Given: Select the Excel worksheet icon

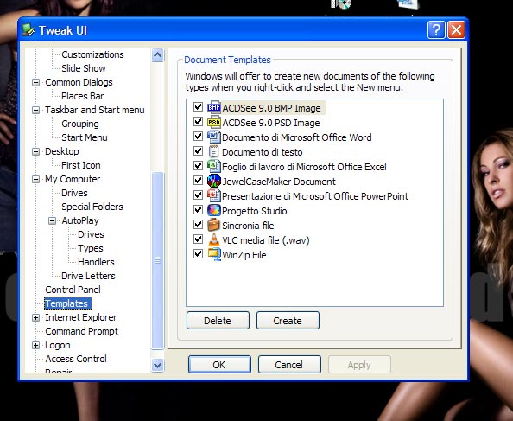Looking at the screenshot, I should pos(214,166).
